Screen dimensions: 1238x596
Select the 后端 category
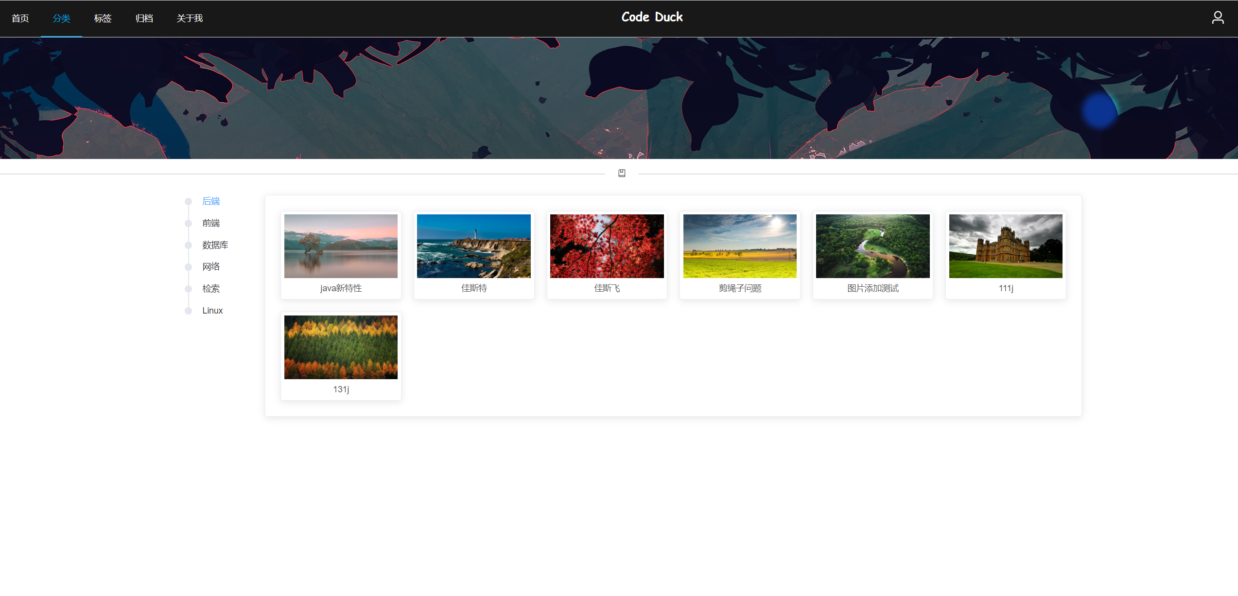(x=211, y=201)
